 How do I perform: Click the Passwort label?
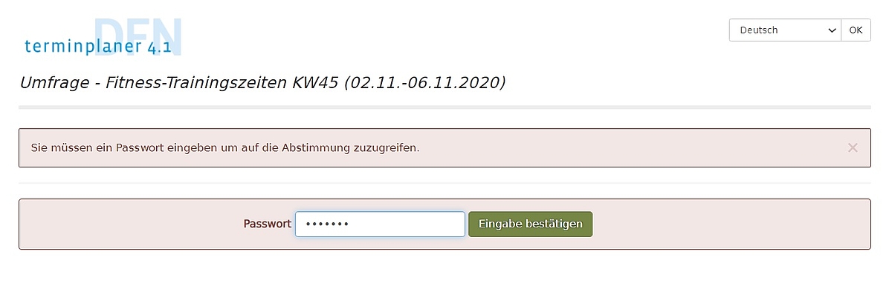pos(267,224)
